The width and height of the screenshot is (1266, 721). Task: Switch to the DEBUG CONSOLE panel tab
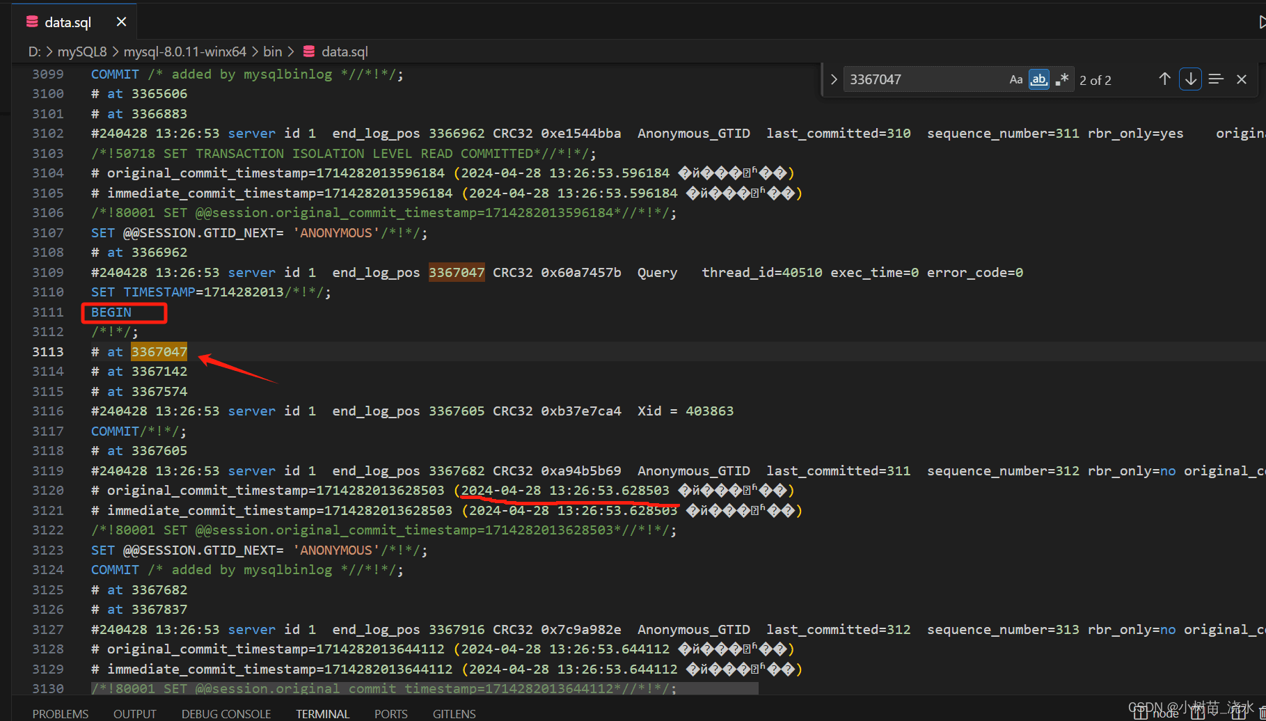click(226, 713)
